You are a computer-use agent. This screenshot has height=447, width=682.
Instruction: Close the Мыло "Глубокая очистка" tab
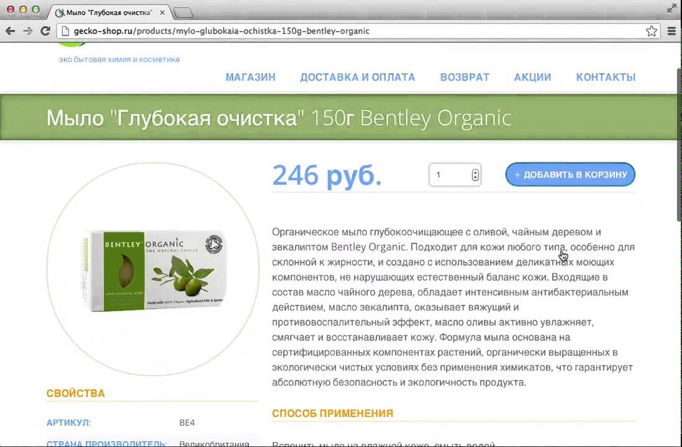161,12
